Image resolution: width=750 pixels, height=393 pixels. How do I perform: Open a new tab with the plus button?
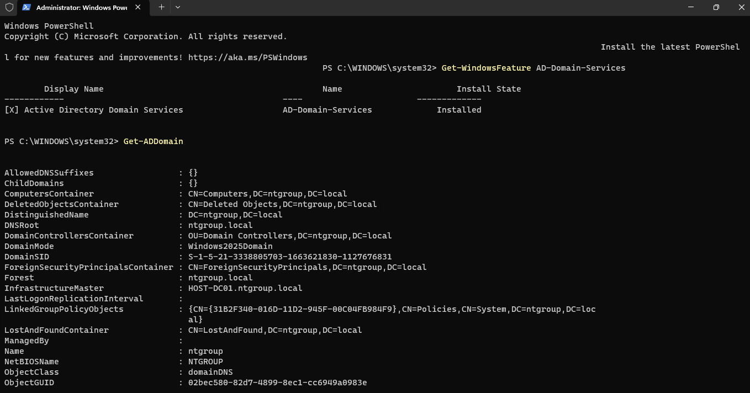161,7
